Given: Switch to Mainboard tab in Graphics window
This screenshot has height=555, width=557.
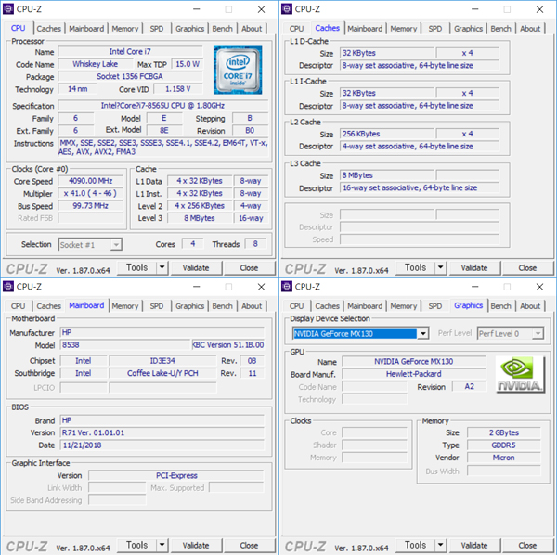Looking at the screenshot, I should (x=365, y=306).
